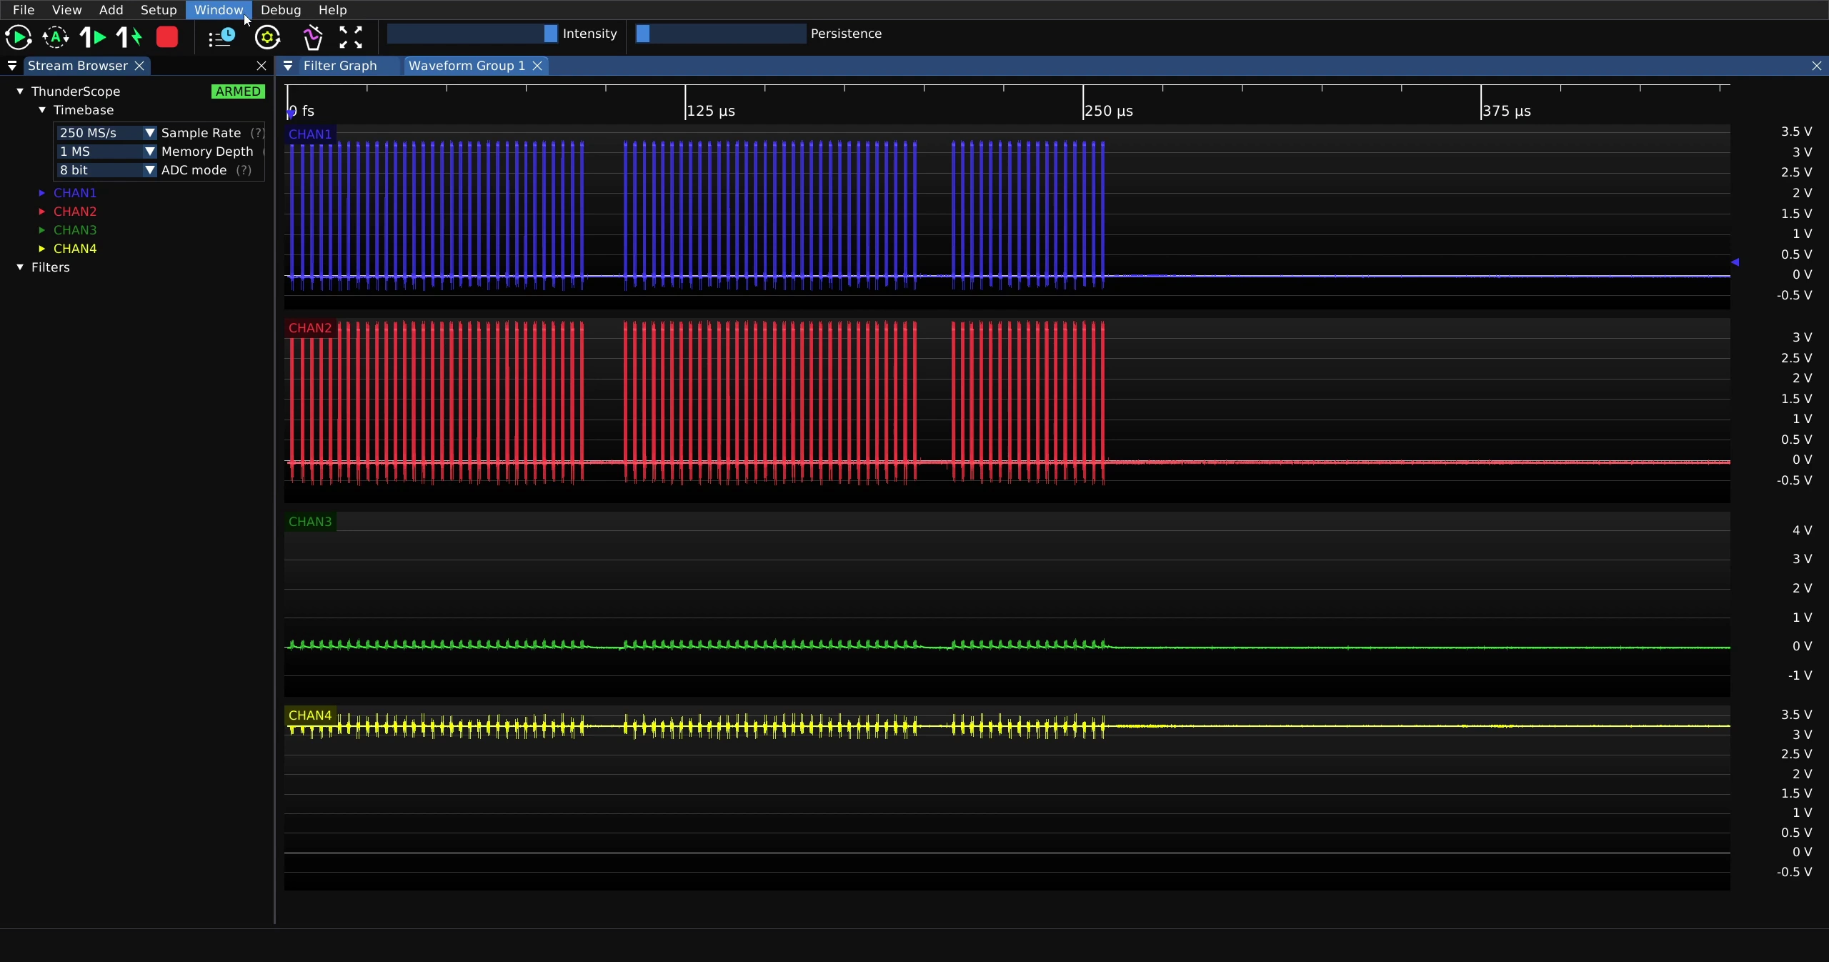Expand the CHAN1 tree entry

(x=42, y=193)
